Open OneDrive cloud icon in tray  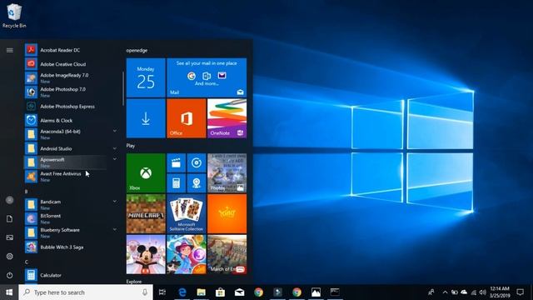point(464,292)
